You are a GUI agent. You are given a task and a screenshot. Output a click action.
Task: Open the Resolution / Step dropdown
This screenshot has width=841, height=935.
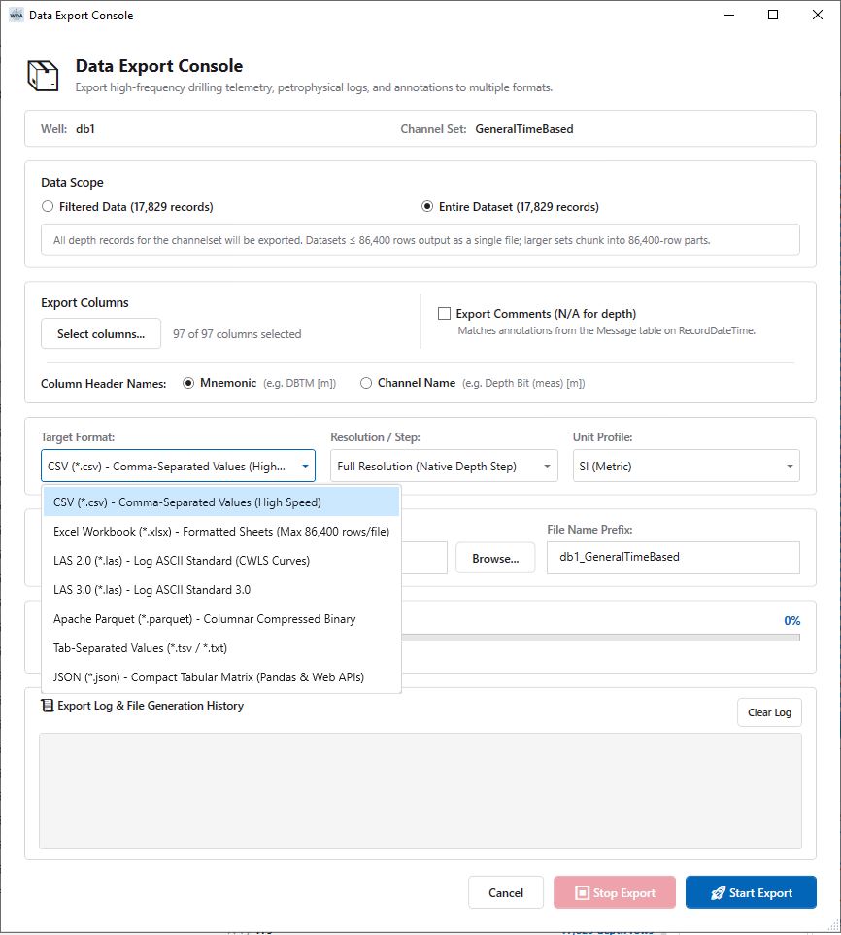[x=445, y=466]
